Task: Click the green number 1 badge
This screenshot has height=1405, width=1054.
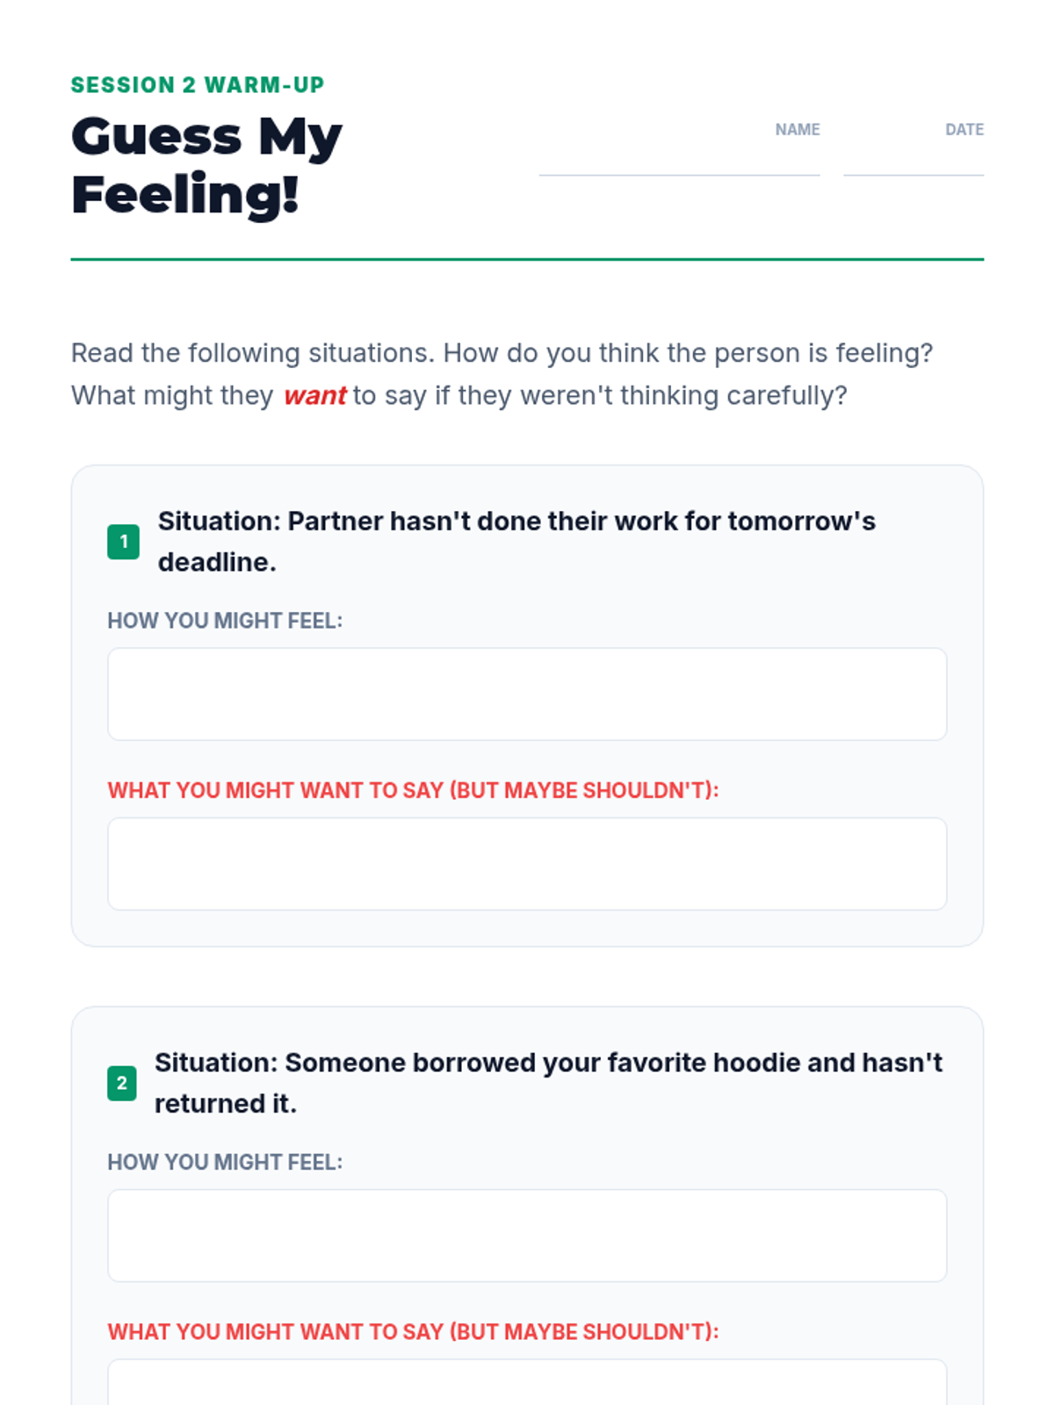Action: coord(123,542)
